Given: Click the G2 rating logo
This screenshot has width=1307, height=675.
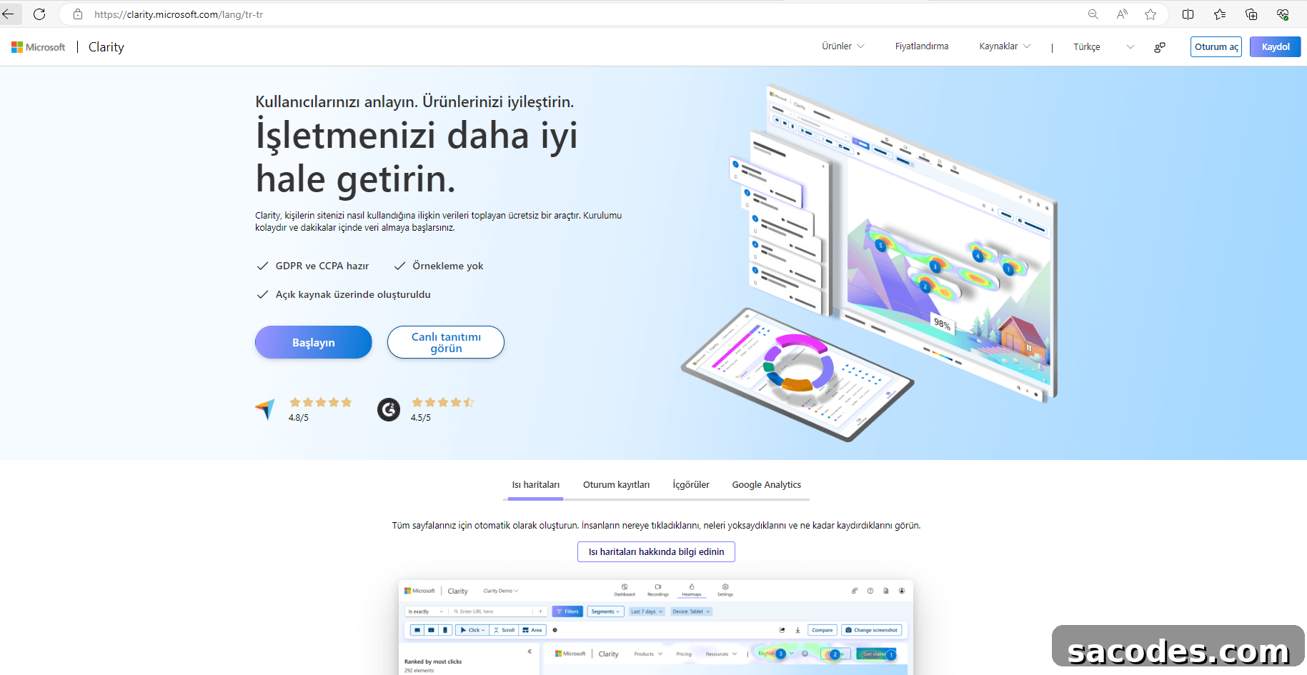Looking at the screenshot, I should pyautogui.click(x=389, y=409).
